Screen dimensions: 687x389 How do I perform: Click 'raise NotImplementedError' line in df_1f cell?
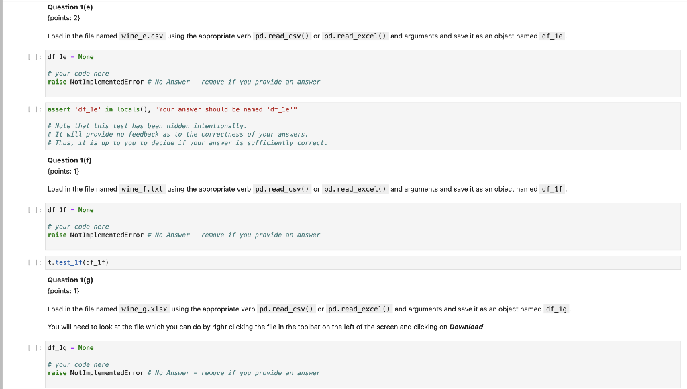[184, 235]
